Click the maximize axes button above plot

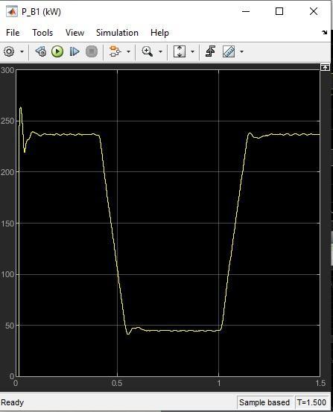point(325,68)
